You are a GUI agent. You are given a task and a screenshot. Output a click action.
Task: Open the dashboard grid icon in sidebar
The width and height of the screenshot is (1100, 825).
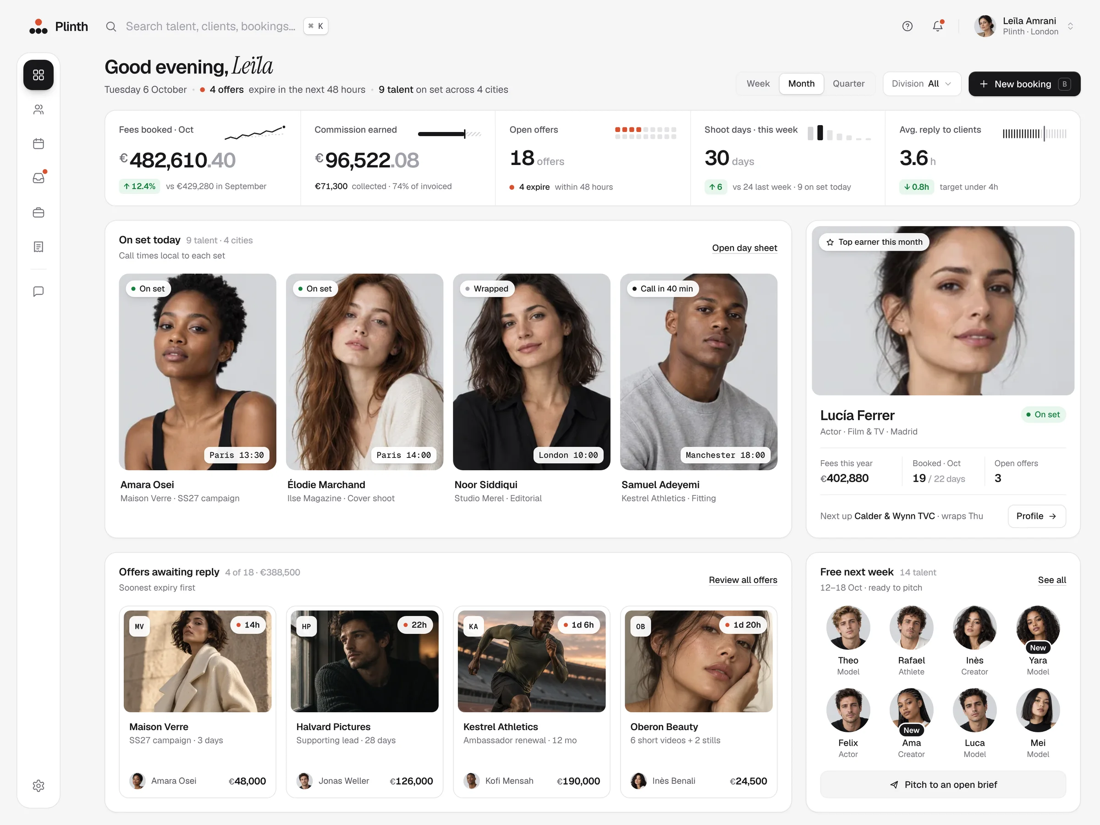[38, 75]
